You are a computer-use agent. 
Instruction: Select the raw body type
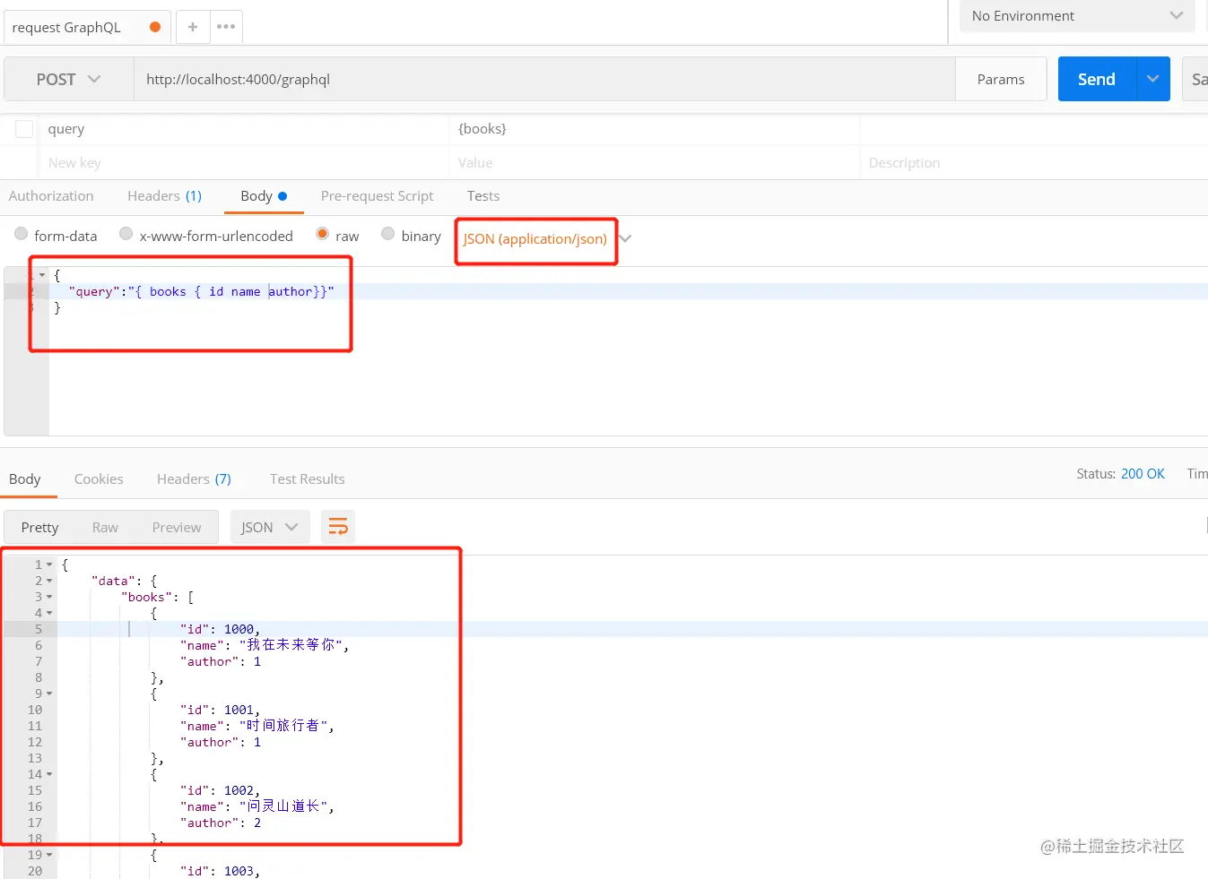coord(337,236)
